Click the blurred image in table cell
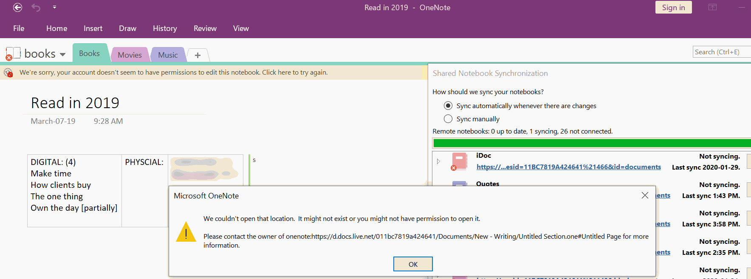 [205, 169]
